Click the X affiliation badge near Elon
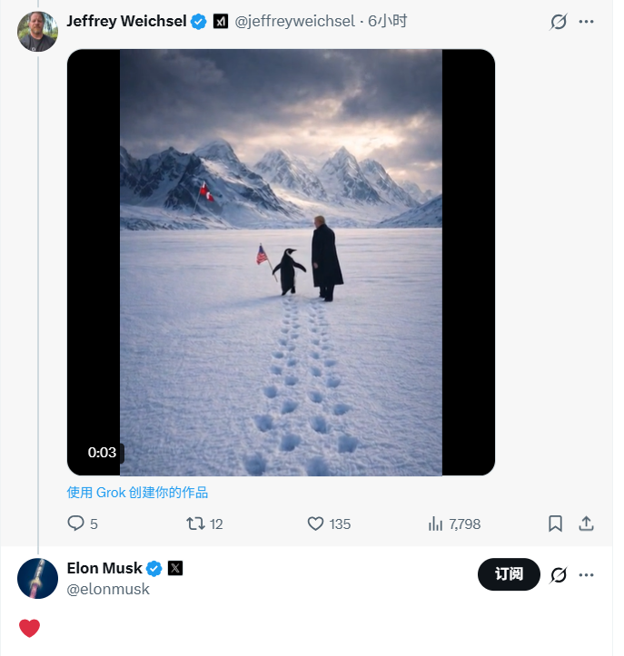624x656 pixels. pyautogui.click(x=175, y=569)
